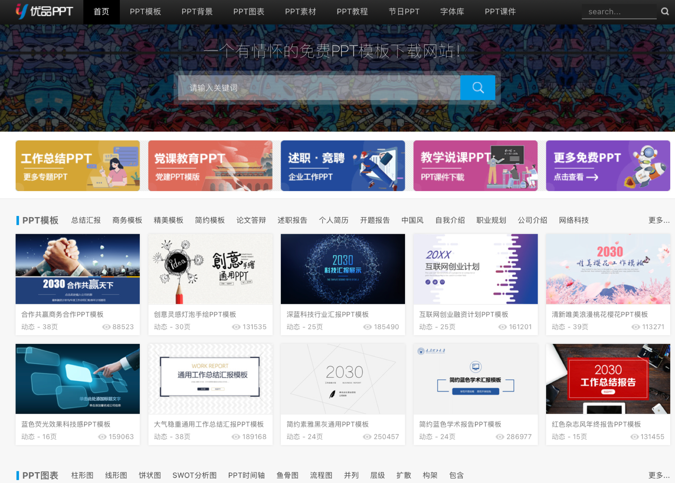
Task: Open the 党课教育PPT banner
Action: coord(210,166)
